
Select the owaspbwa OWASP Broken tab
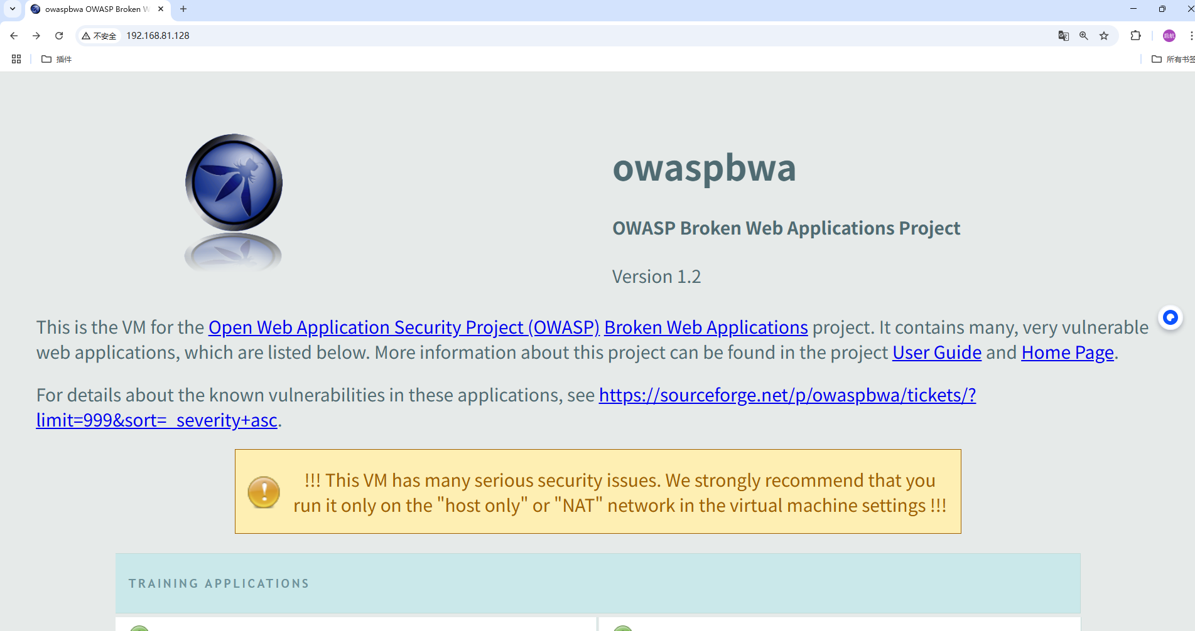coord(94,9)
